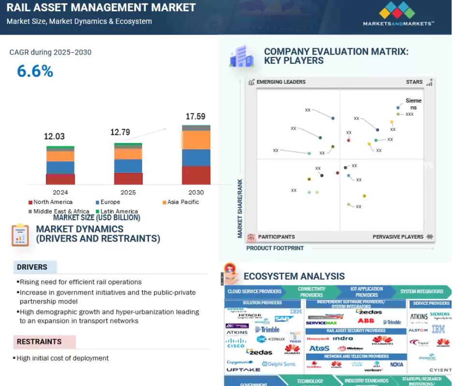Click the "12.79" value above the 2025 bar
The image size is (455, 386).
[x=120, y=132]
